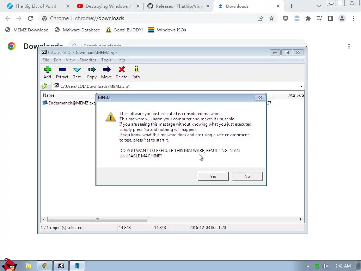The height and width of the screenshot is (271, 361).
Task: Select the Endermanch@MEMZ.exe file row
Action: point(69,103)
